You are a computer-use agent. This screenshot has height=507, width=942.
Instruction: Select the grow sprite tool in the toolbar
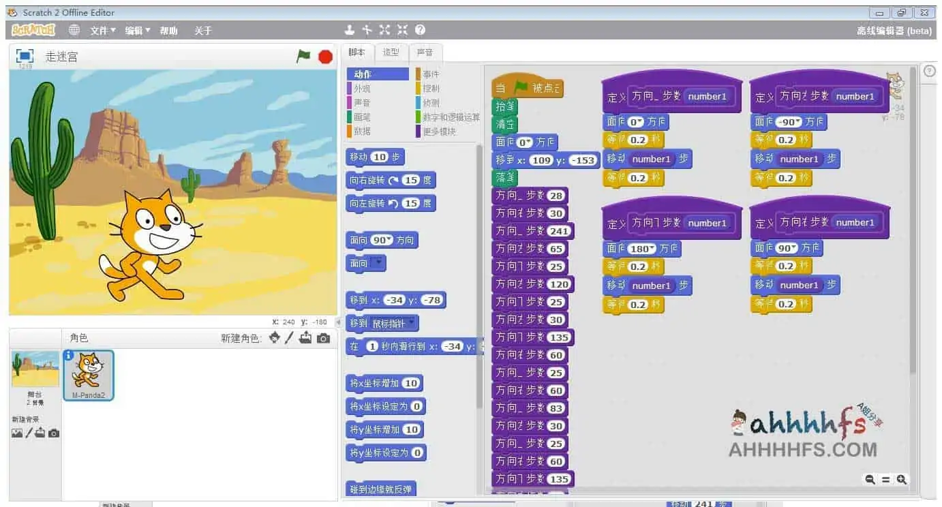pos(385,30)
